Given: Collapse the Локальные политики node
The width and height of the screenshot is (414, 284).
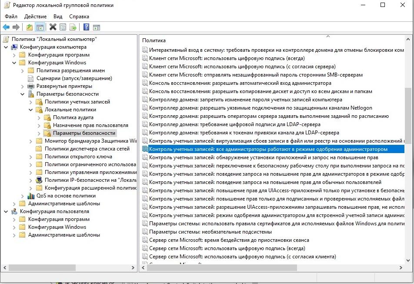Looking at the screenshot, I should tap(30, 110).
